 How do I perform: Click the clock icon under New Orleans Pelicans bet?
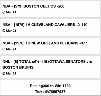click(4, 49)
